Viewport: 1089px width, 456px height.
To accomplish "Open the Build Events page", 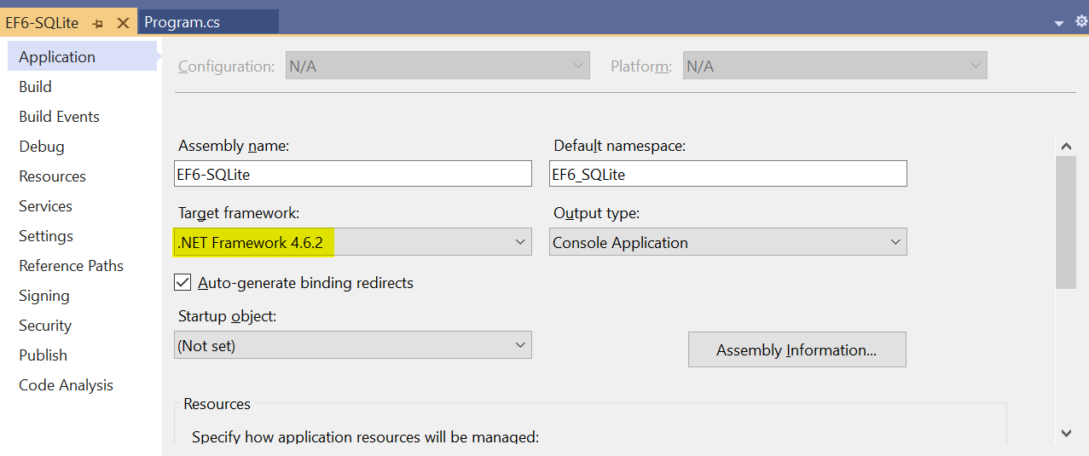I will (x=60, y=117).
